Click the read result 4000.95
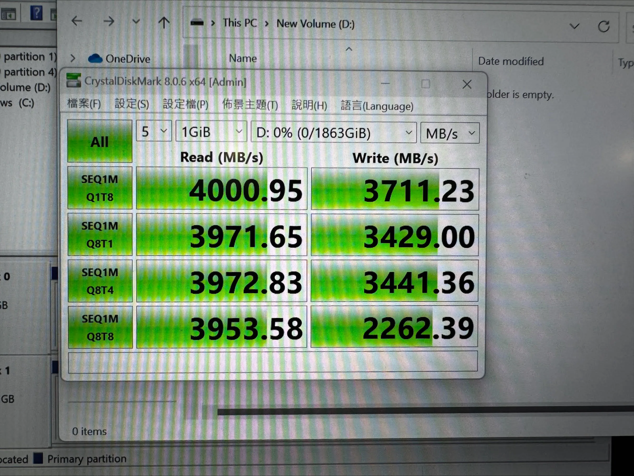The height and width of the screenshot is (476, 634). [222, 189]
